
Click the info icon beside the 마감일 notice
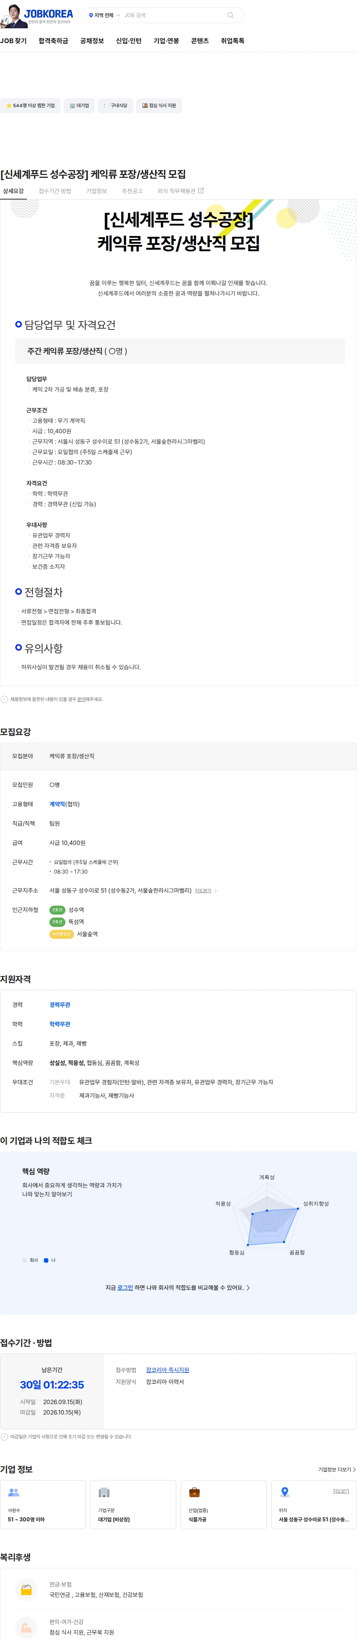tap(4, 1436)
